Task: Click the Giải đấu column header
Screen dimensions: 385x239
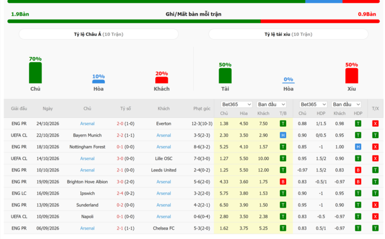Action: point(19,109)
